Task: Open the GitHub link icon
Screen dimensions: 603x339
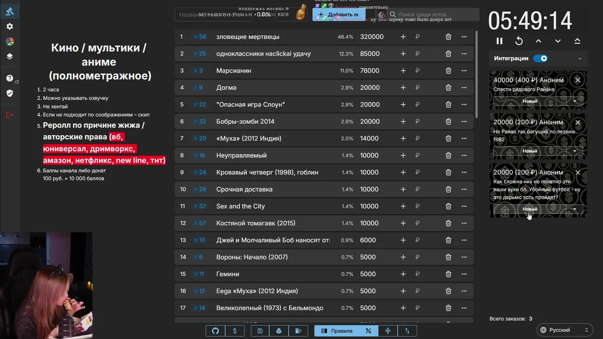Action: (215, 331)
